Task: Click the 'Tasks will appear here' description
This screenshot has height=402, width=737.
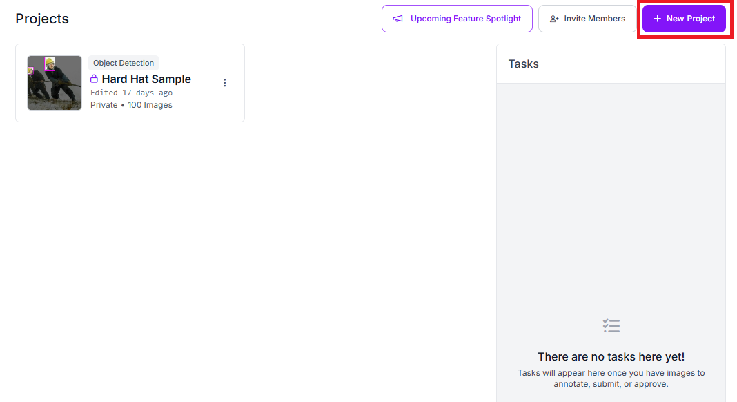Action: [x=611, y=379]
